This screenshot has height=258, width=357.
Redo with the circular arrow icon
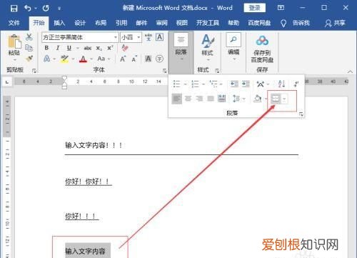(x=46, y=9)
